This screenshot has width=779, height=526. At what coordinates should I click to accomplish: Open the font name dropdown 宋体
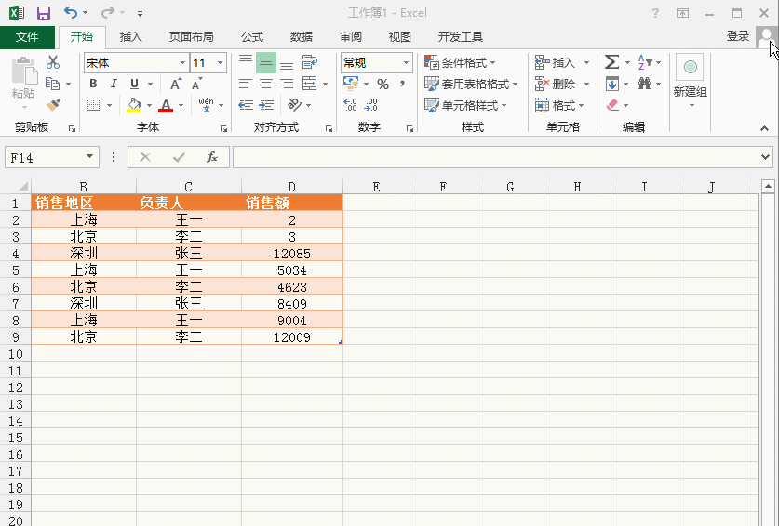tap(182, 63)
